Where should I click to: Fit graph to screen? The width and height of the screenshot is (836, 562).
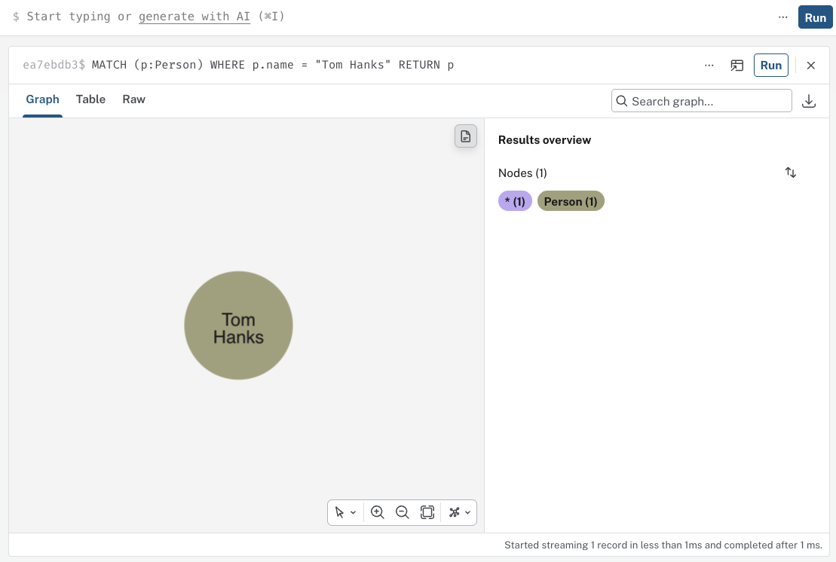click(x=427, y=512)
